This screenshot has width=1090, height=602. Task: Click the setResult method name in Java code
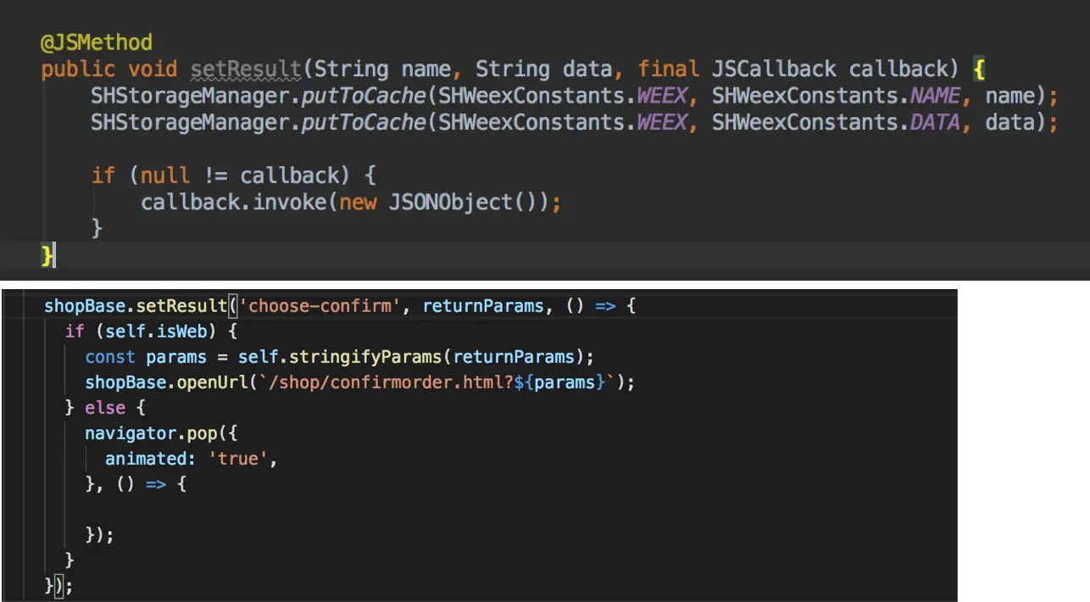(x=246, y=69)
